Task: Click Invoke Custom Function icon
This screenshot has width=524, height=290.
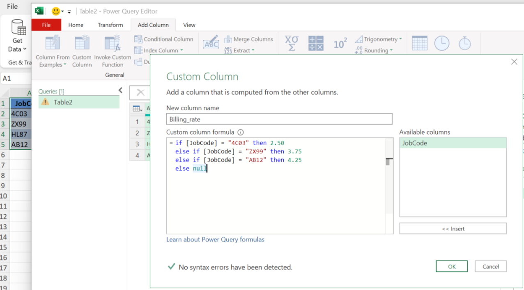Action: (x=113, y=51)
